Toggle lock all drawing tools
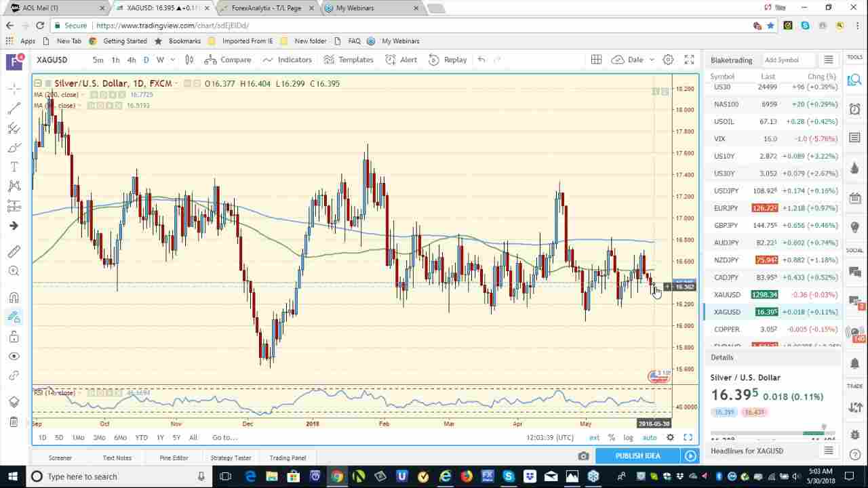868x488 pixels. 14,337
